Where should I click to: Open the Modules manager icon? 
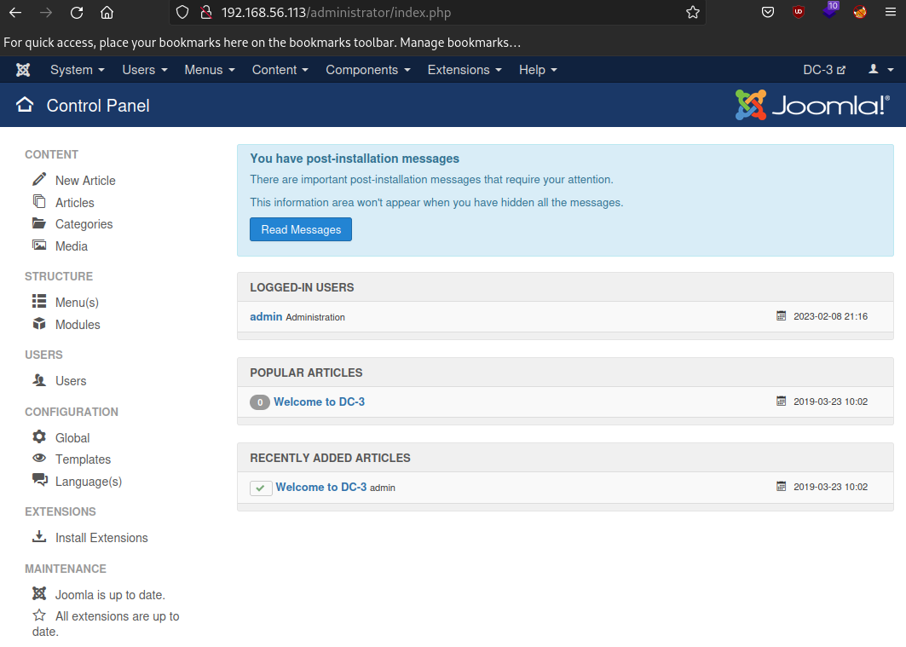point(39,324)
